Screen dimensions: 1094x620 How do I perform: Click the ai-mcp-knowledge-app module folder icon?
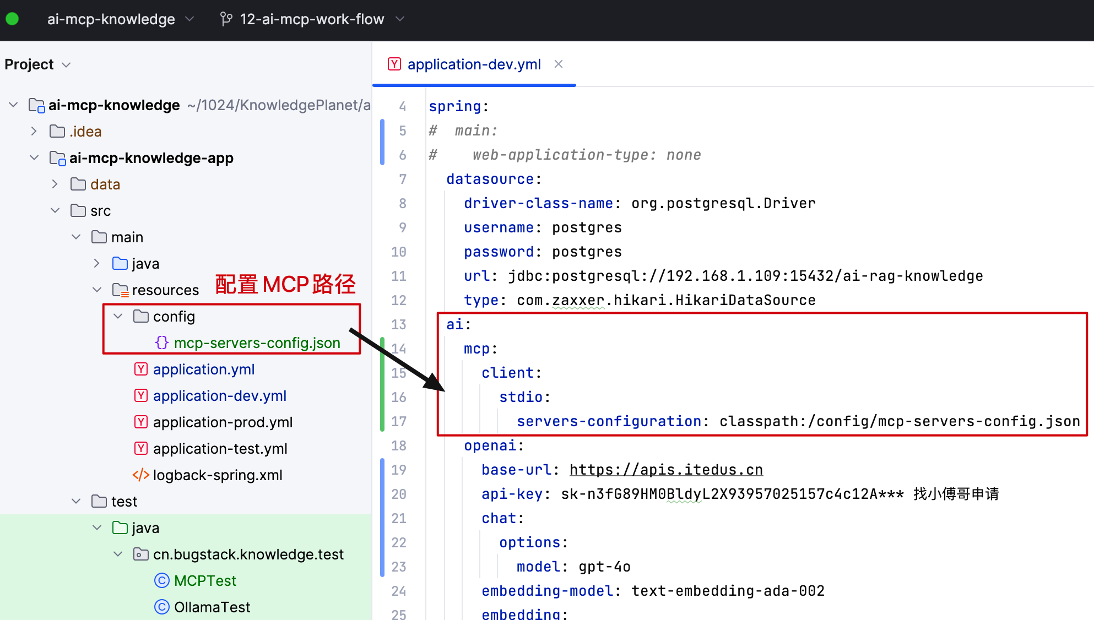point(57,158)
